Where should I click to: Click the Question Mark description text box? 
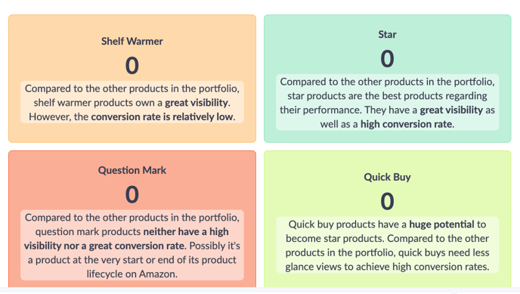[132, 246]
